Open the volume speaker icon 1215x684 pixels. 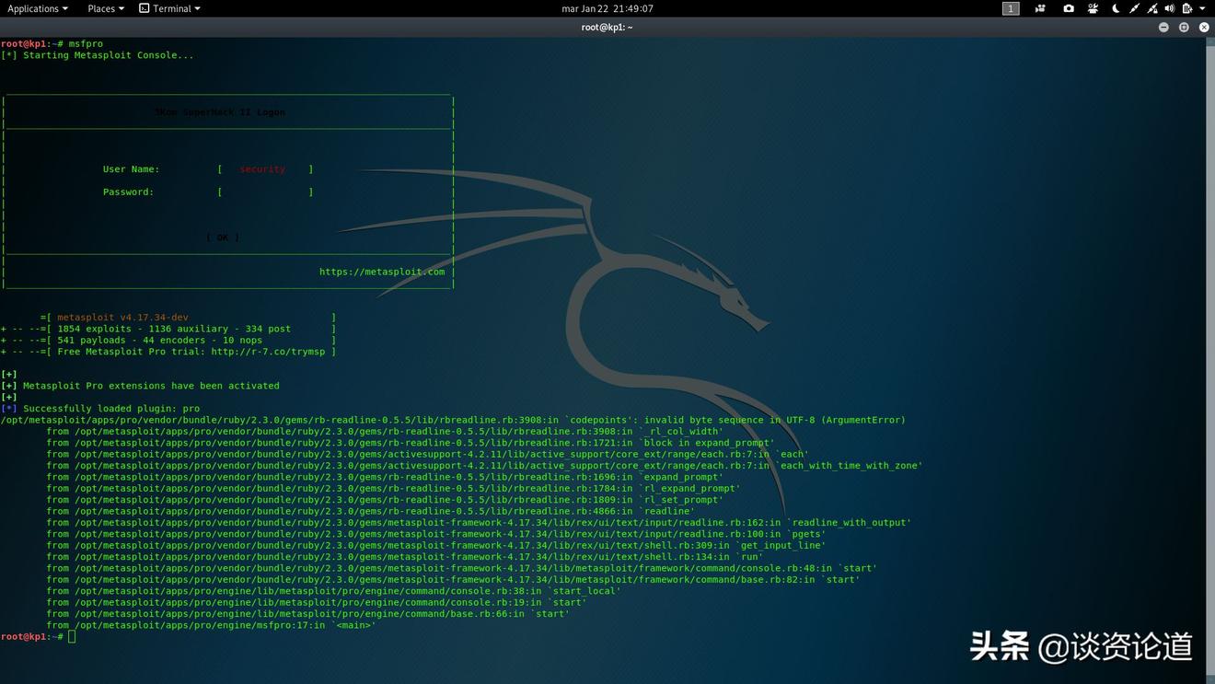tap(1169, 8)
